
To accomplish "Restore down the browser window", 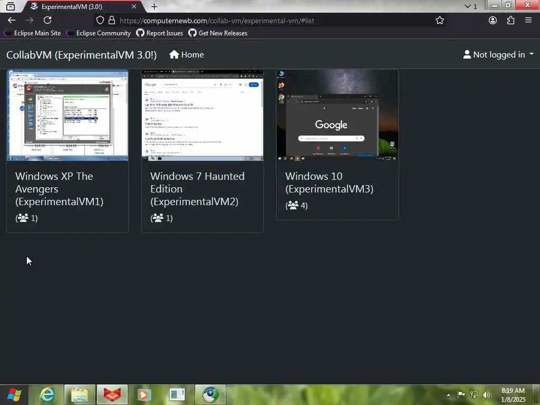I will [508, 5].
